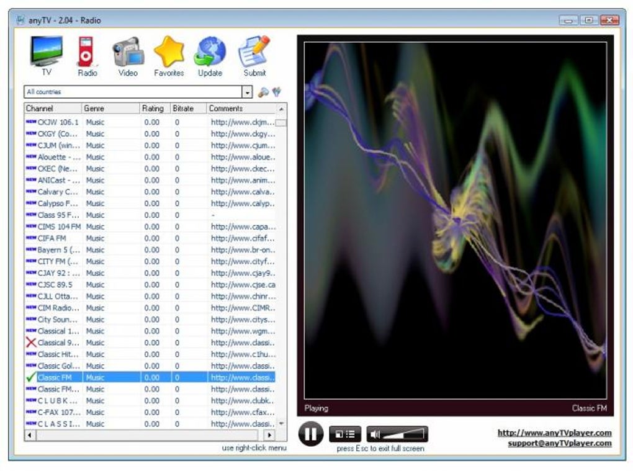This screenshot has width=633, height=471.
Task: Select the Classic Gol... channel
Action: point(150,366)
